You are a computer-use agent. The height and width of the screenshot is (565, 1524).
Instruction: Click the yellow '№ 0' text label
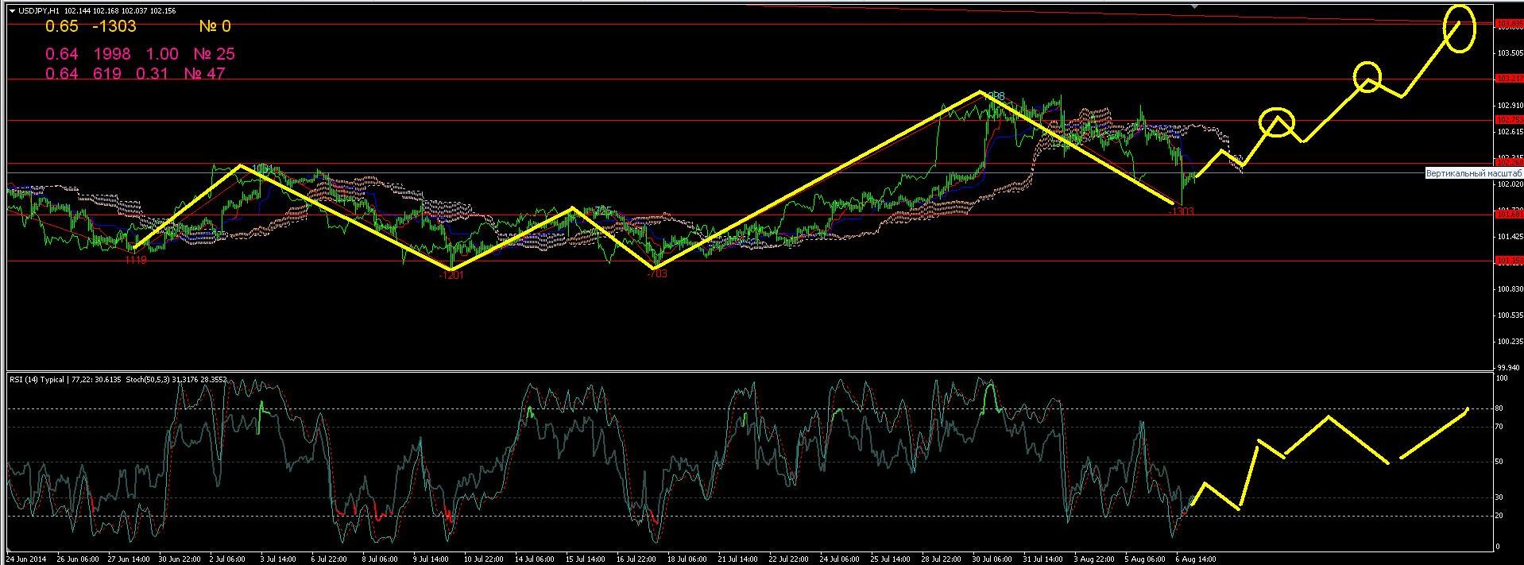215,26
